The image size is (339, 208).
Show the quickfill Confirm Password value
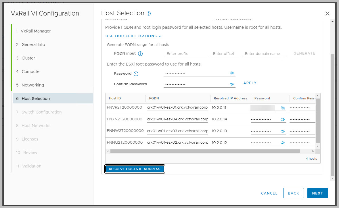(232, 84)
